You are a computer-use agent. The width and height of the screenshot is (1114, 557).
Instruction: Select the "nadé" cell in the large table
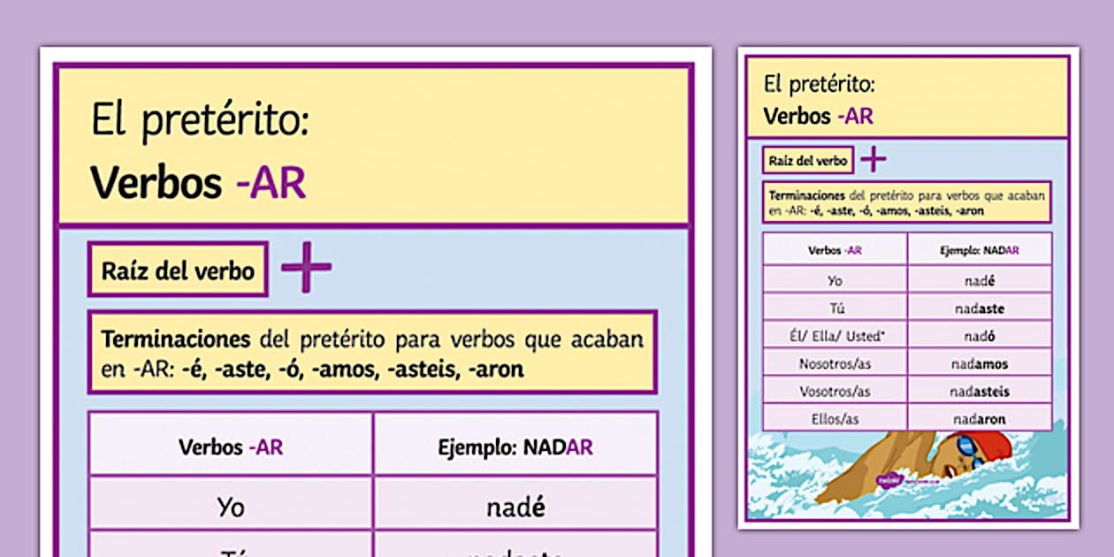coord(515,507)
